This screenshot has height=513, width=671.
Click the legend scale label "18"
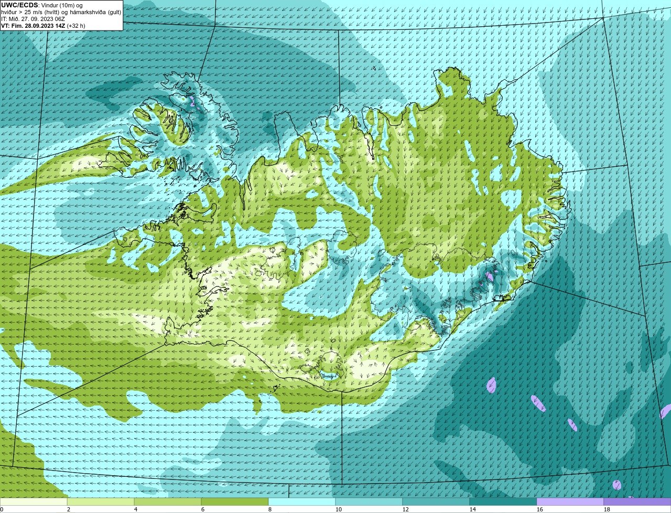(607, 509)
